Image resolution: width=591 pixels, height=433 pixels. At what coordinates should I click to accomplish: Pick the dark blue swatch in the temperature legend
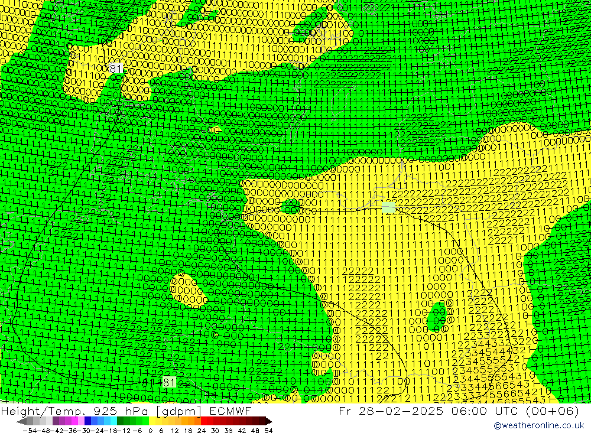pos(88,421)
